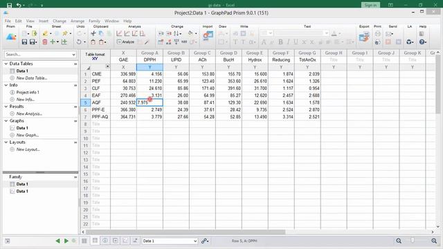Click the Excel save icon in title bar
This screenshot has width=443, height=249.
[9, 5]
